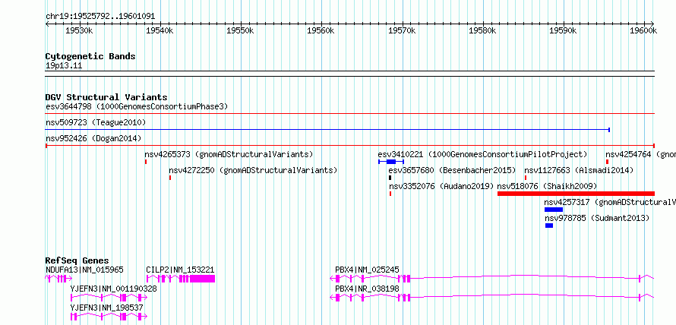Click the thick red nsv518076 variant bar
Screen dimensions: 676x325
tap(576, 194)
